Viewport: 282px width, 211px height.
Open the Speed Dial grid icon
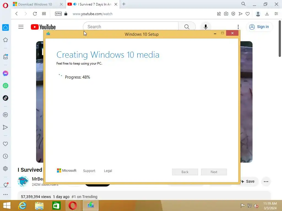pyautogui.click(x=44, y=14)
